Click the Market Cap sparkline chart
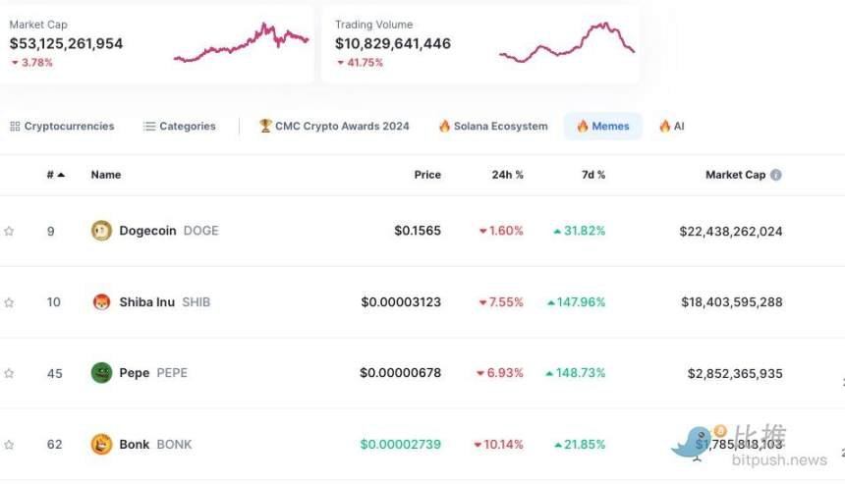Viewport: 845px width, 484px height. coord(242,42)
